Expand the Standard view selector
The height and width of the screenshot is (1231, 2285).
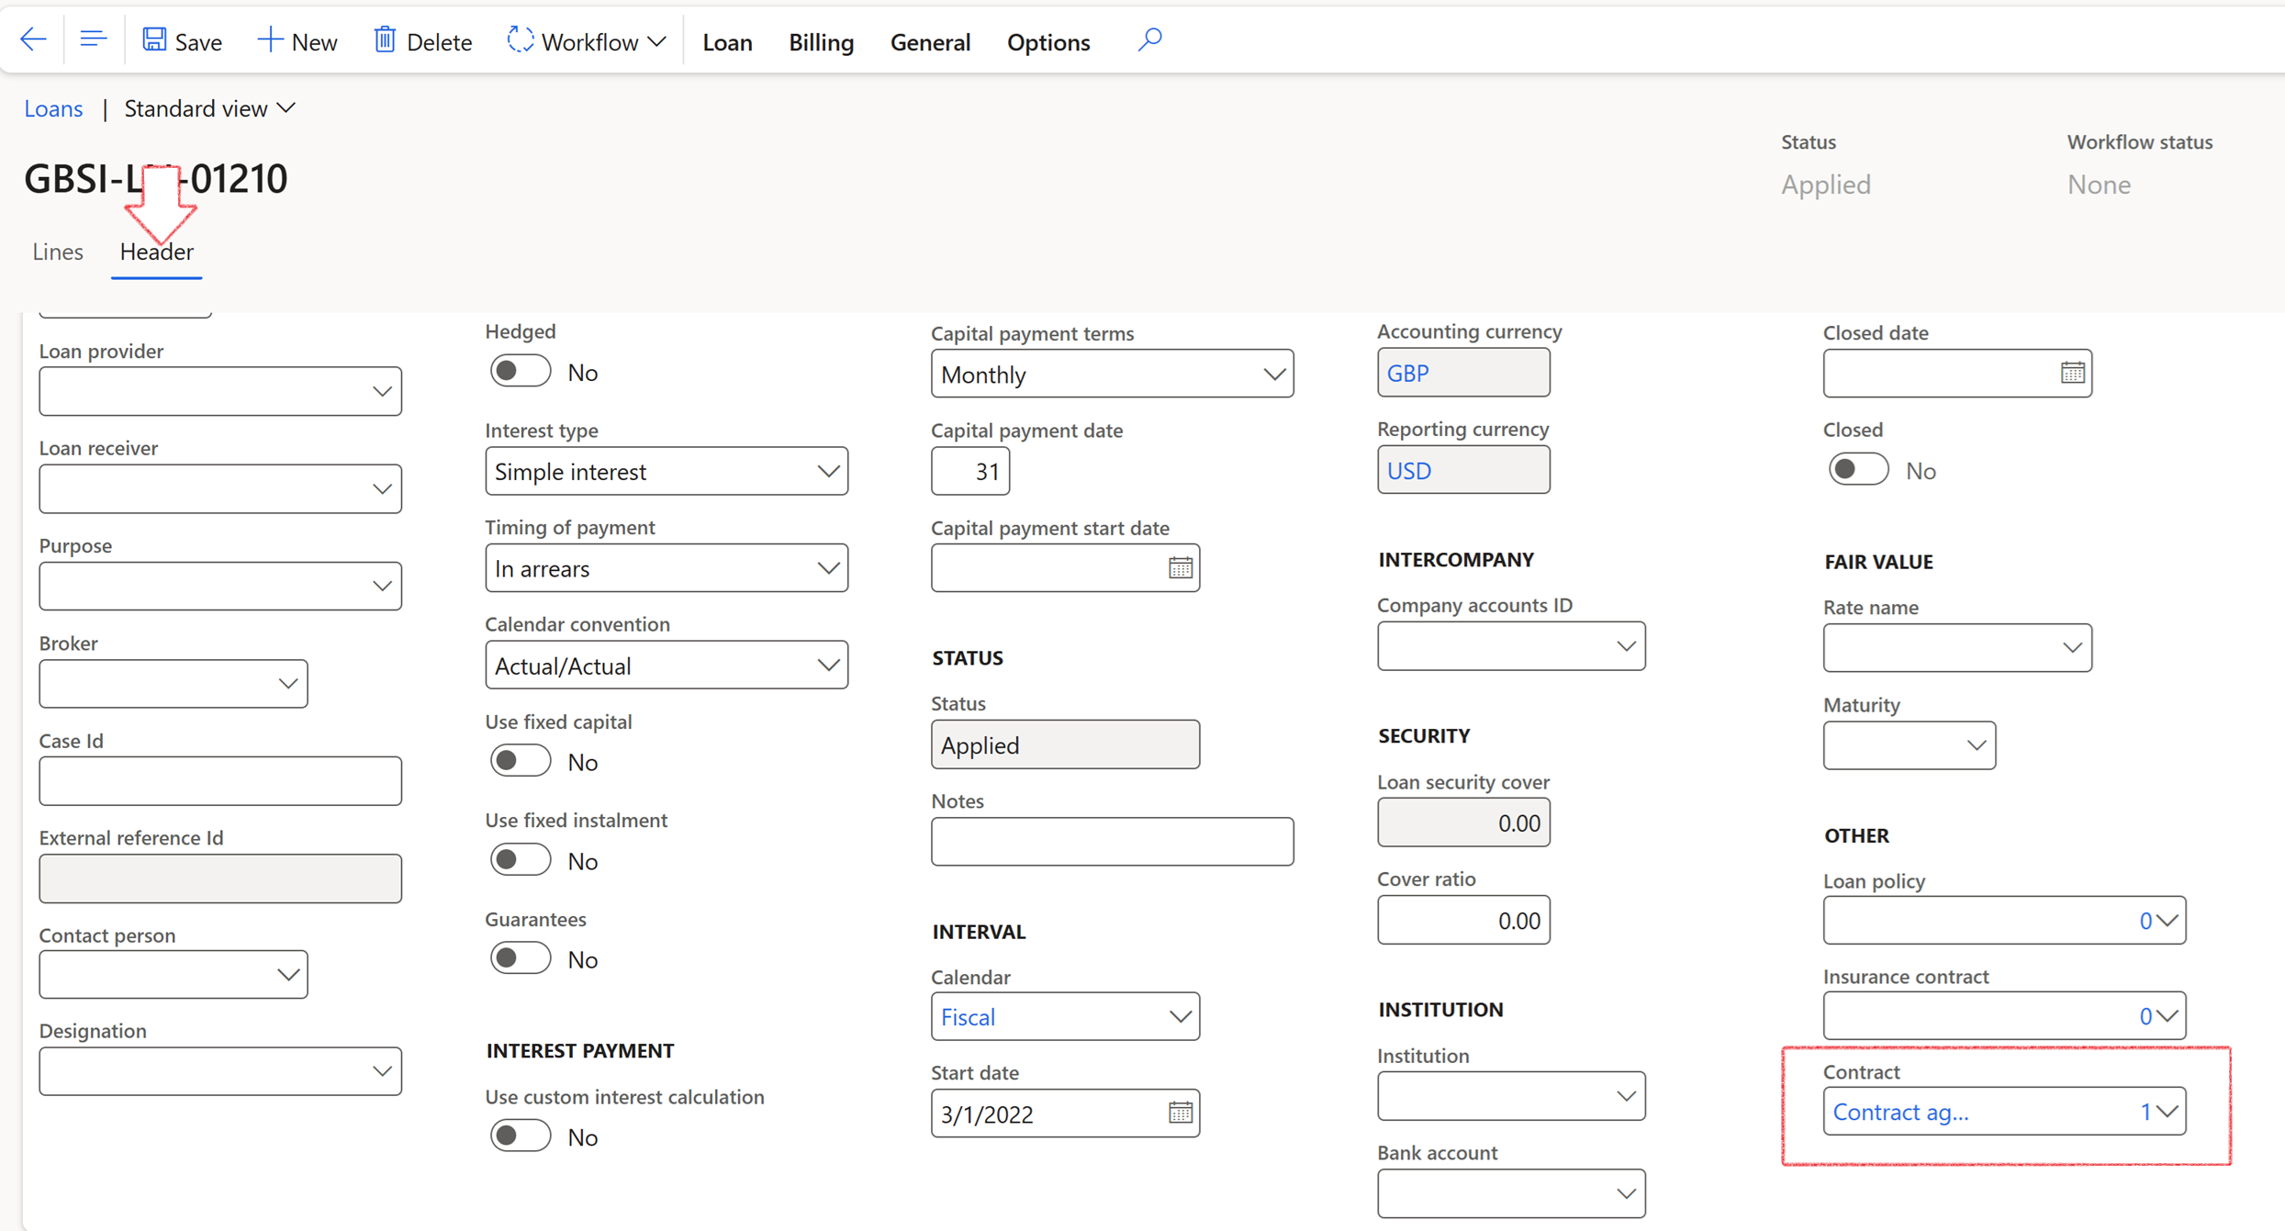[x=209, y=108]
